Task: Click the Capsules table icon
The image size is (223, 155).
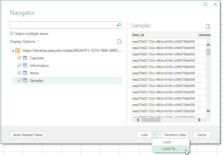Action: click(x=25, y=58)
